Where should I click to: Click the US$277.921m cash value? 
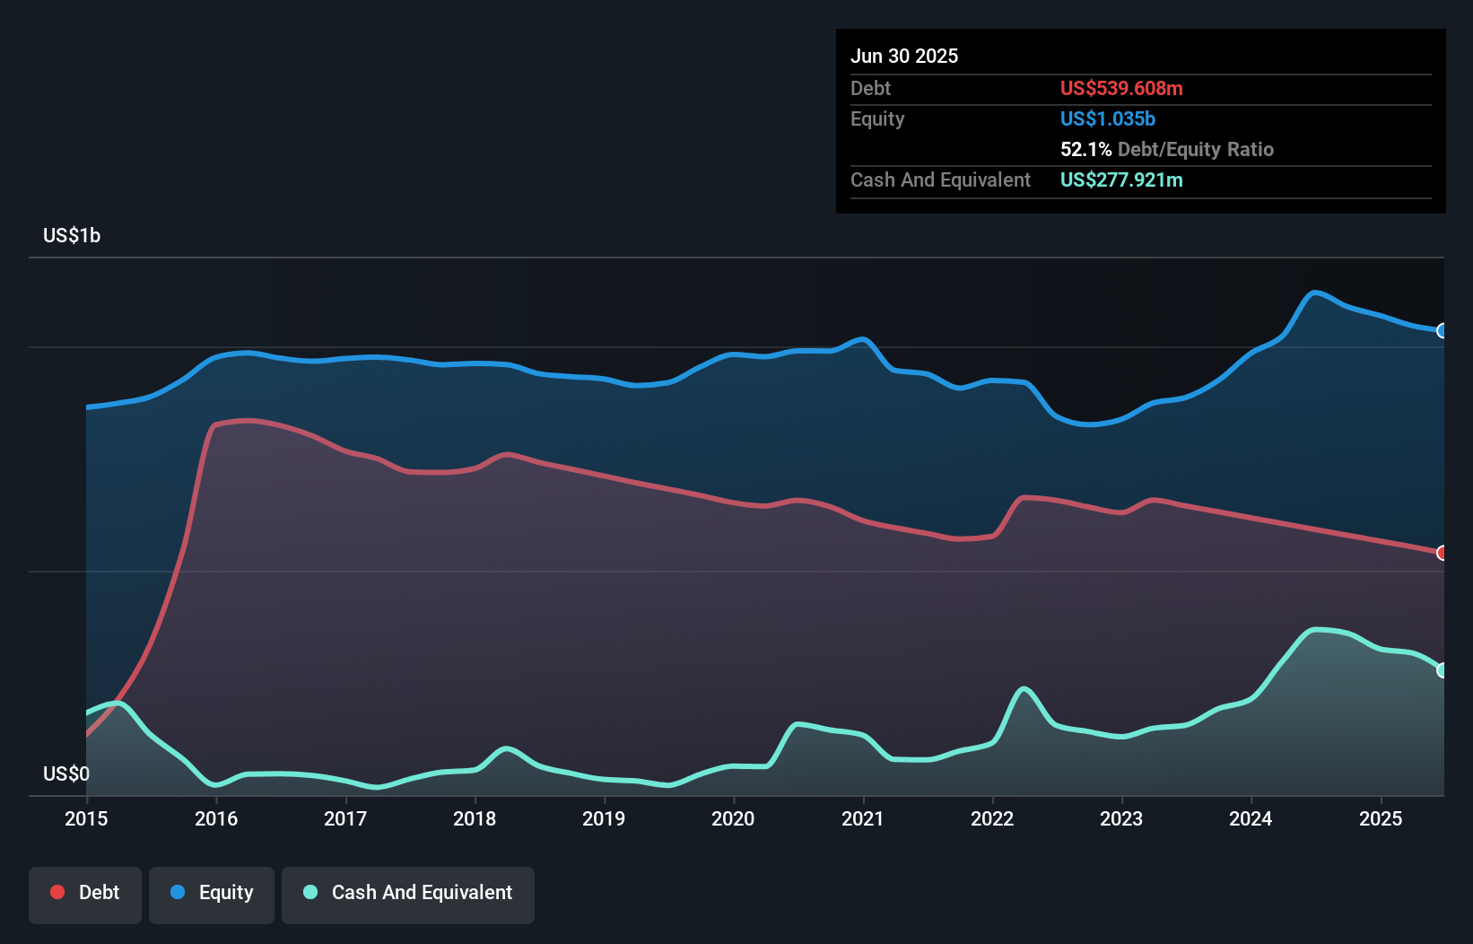[1121, 180]
